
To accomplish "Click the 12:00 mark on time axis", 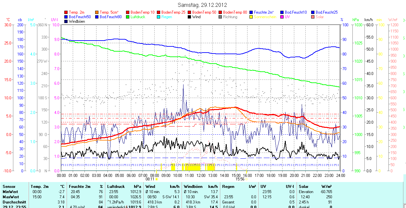I will coord(201,175).
